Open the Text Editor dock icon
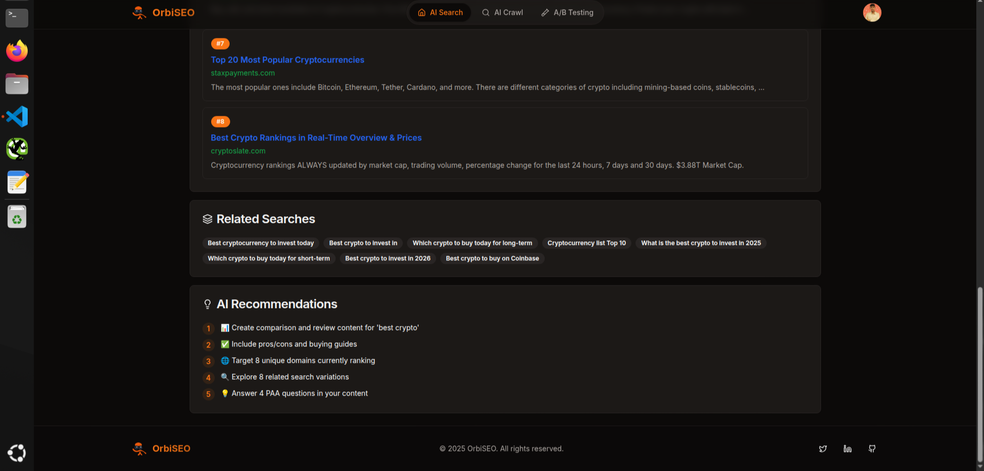 click(x=17, y=182)
